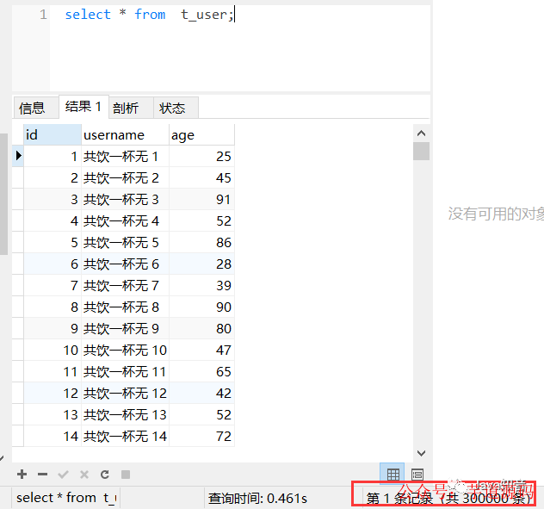
Task: Select age cell 47 in row 10
Action: click(201, 350)
